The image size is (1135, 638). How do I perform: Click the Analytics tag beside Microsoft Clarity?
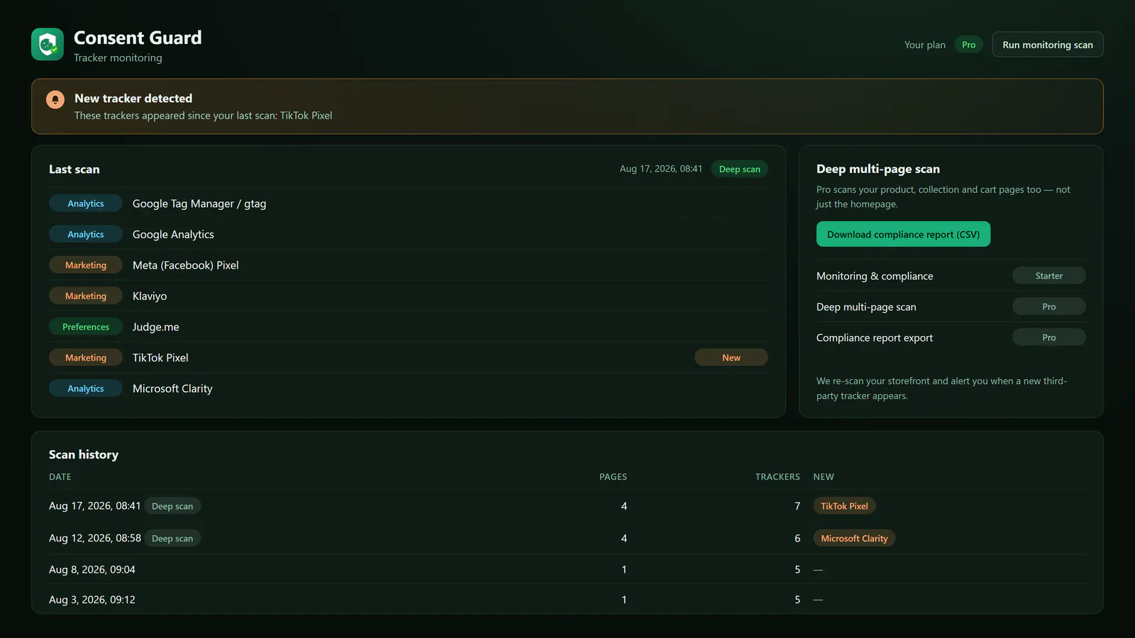tap(86, 388)
